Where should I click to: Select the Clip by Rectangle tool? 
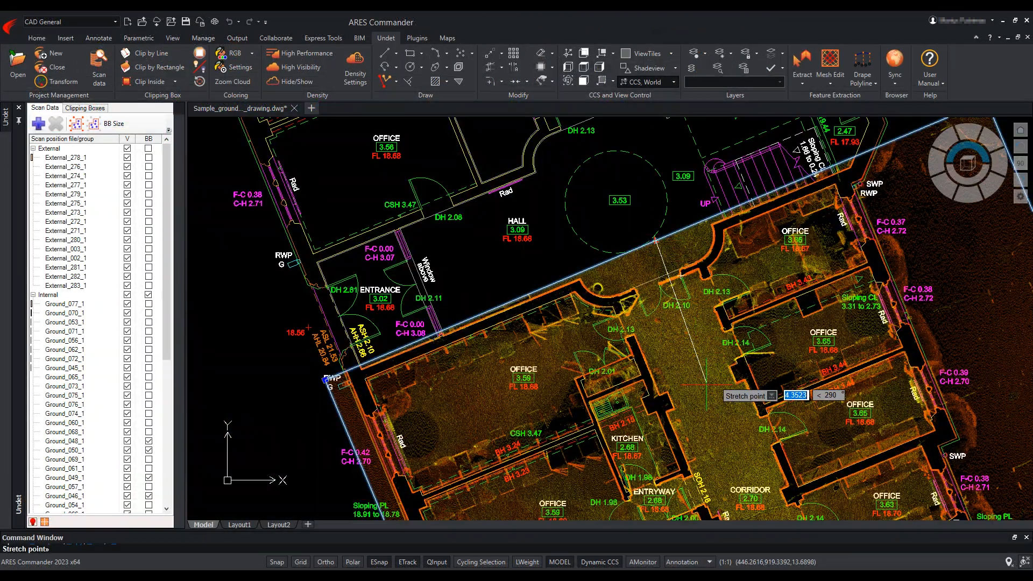pos(153,67)
